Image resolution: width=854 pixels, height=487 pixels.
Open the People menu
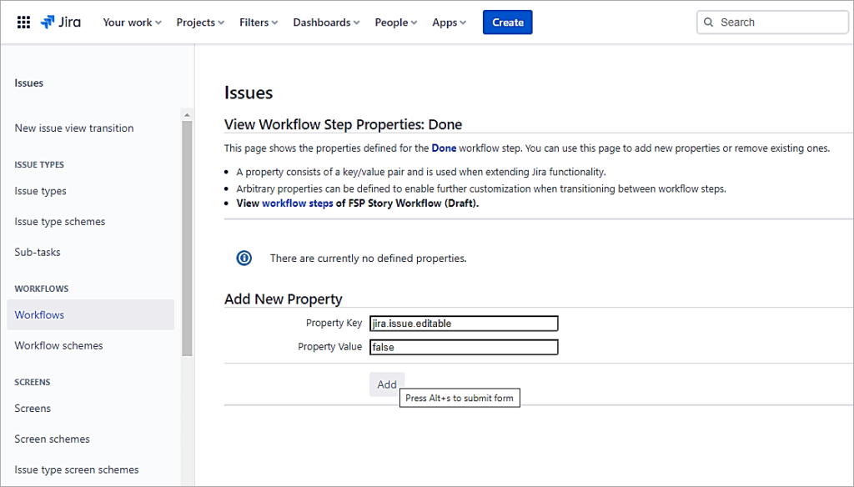pos(394,23)
